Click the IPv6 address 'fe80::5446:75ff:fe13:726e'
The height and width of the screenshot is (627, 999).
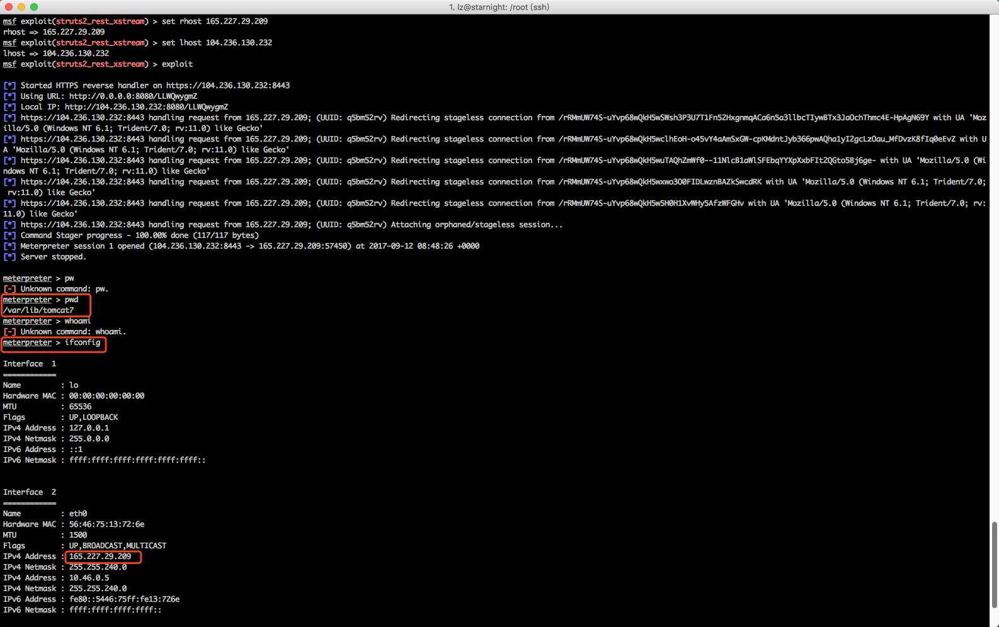125,599
